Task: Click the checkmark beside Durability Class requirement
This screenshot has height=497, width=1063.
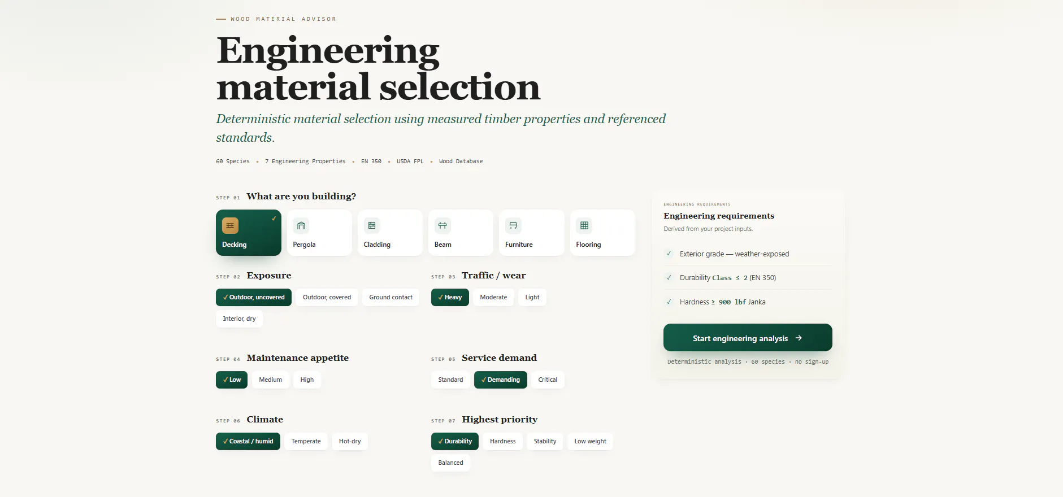Action: tap(669, 277)
